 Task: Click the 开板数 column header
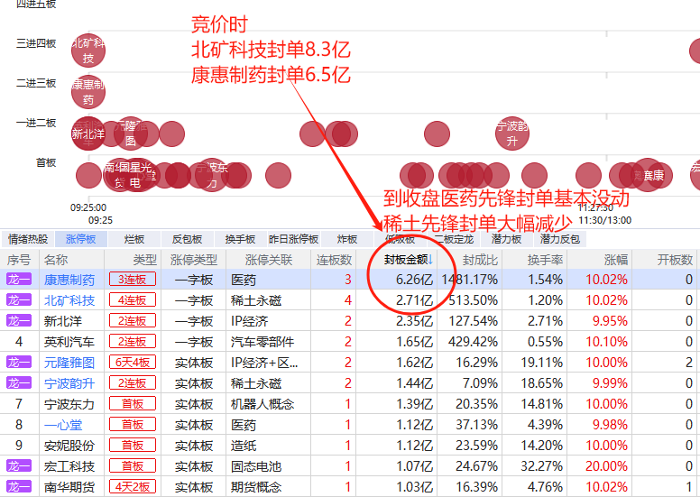click(x=675, y=260)
